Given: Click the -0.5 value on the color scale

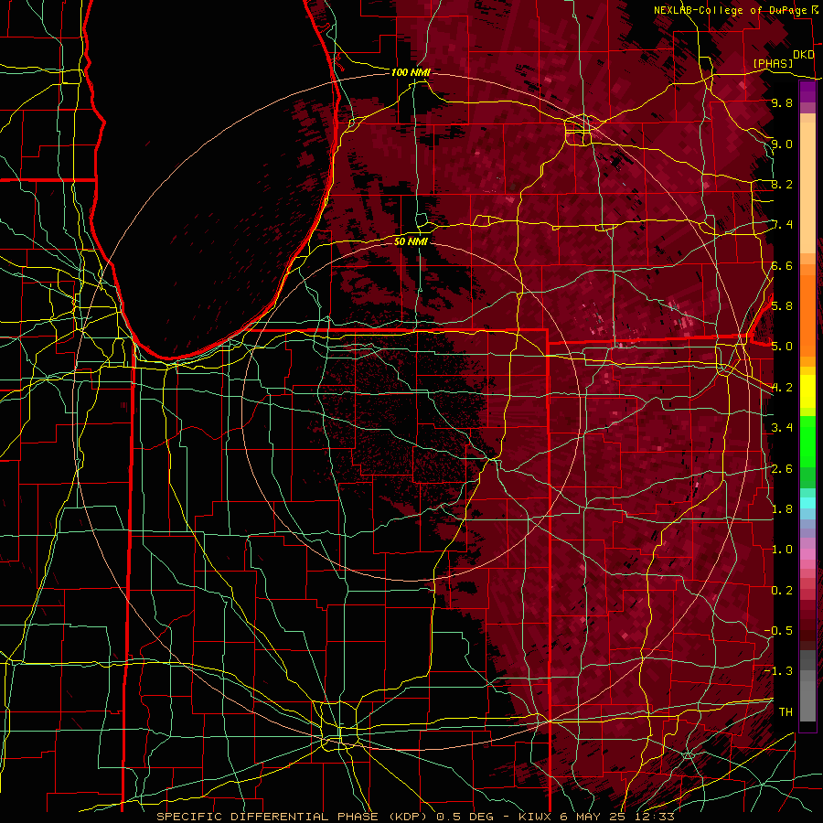Looking at the screenshot, I should click(778, 630).
